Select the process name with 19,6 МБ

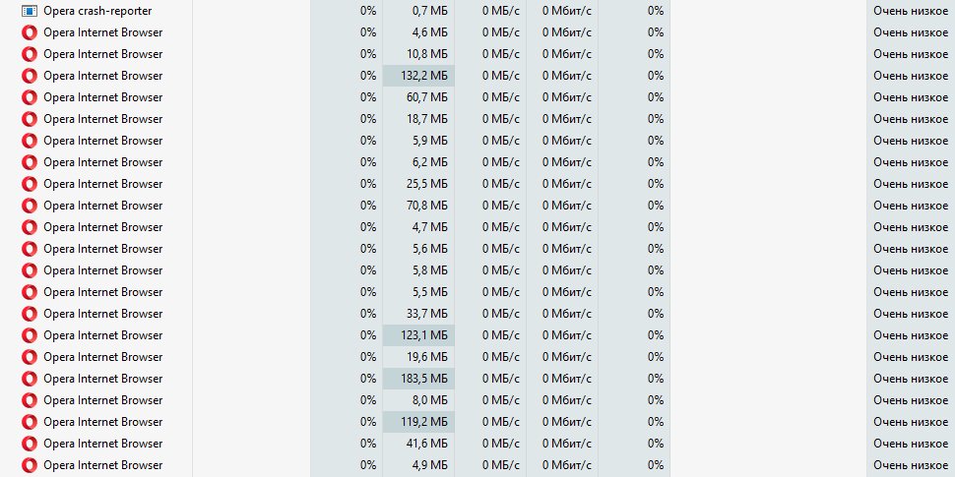pyautogui.click(x=103, y=357)
